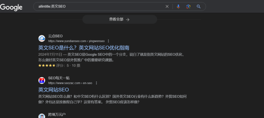Open the 英文网站SEO result title
This screenshot has height=118, width=264.
pyautogui.click(x=53, y=90)
